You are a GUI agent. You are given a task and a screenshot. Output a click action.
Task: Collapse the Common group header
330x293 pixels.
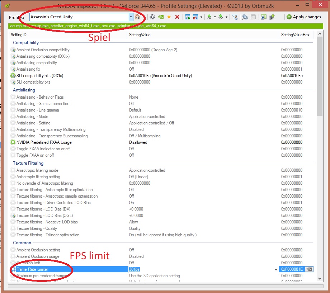tap(22, 243)
